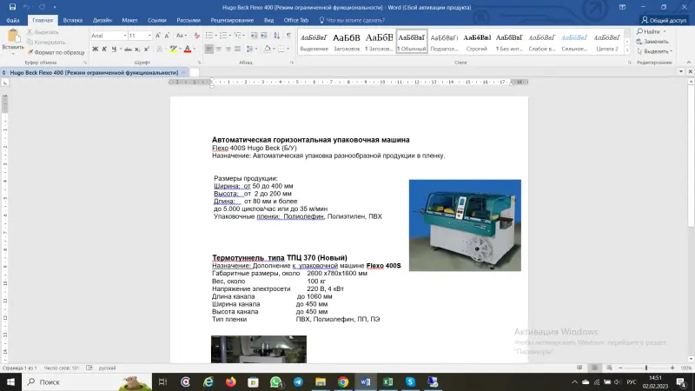695x391 pixels.
Task: Click the zoom in plus icon
Action: 672,368
